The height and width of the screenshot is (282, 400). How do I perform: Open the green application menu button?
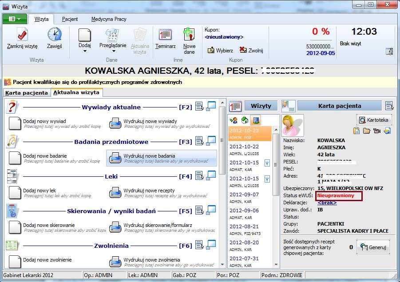point(15,19)
